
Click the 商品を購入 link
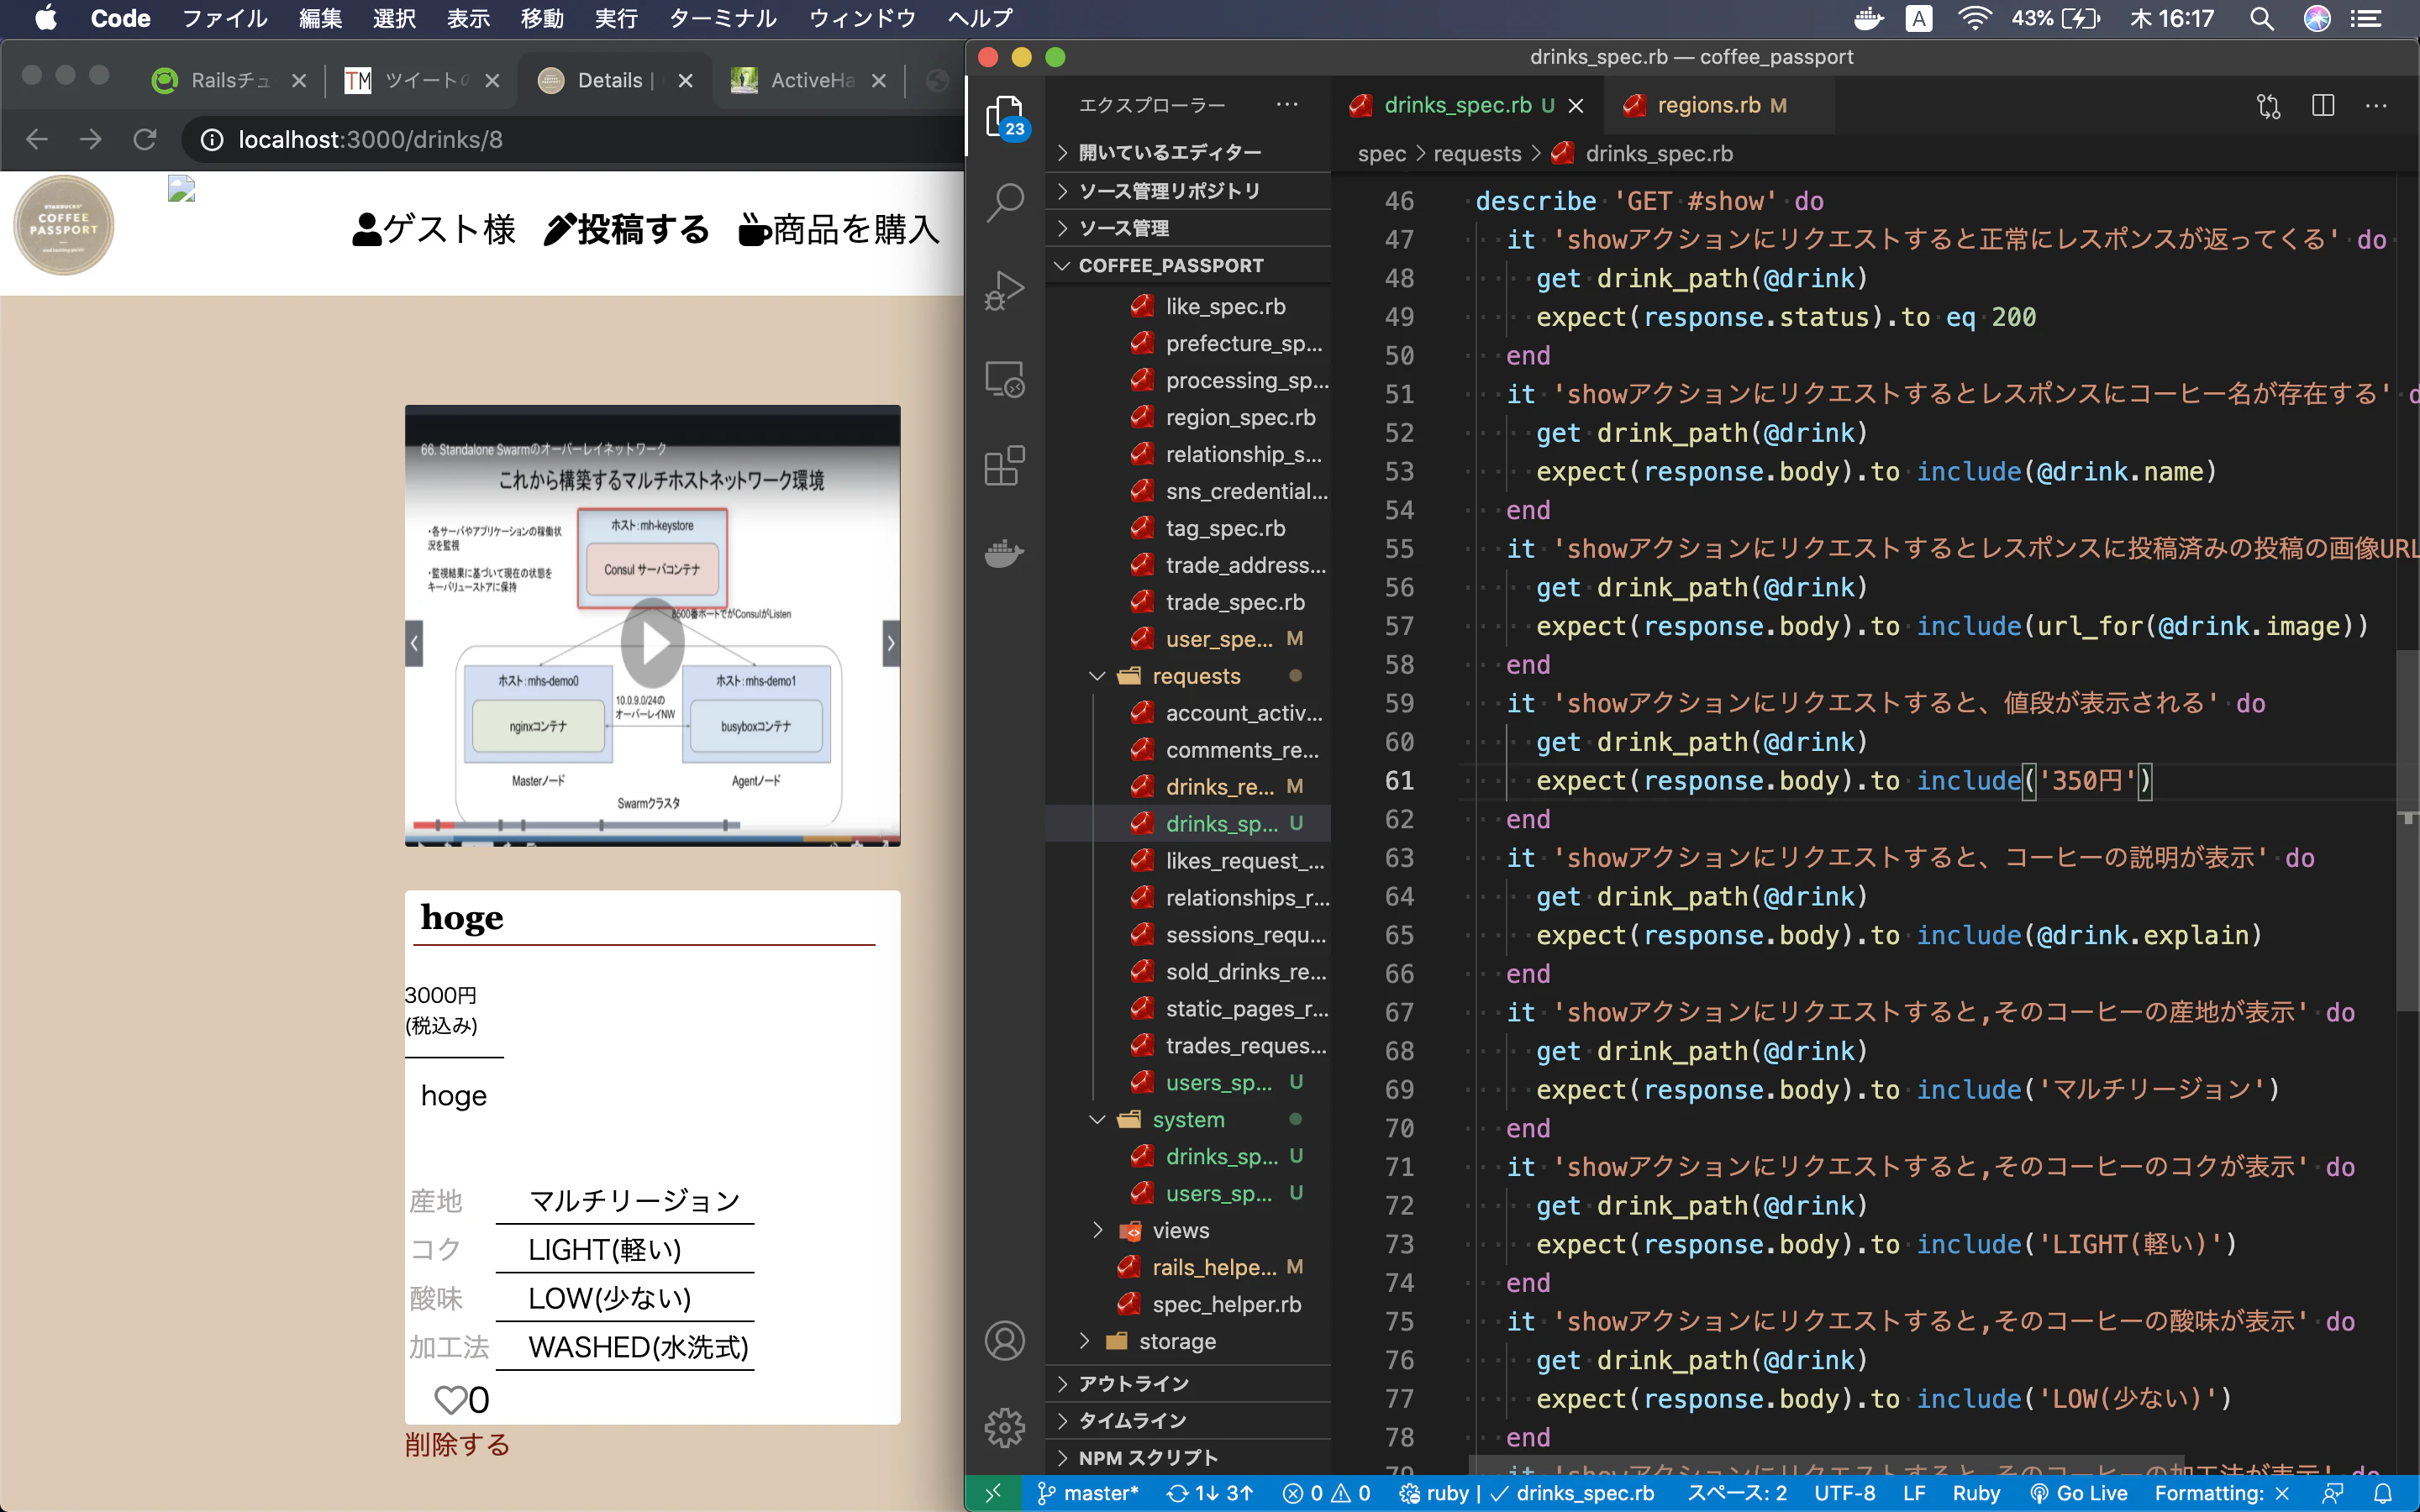click(x=839, y=229)
